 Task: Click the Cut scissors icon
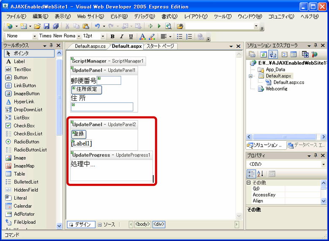click(67, 26)
